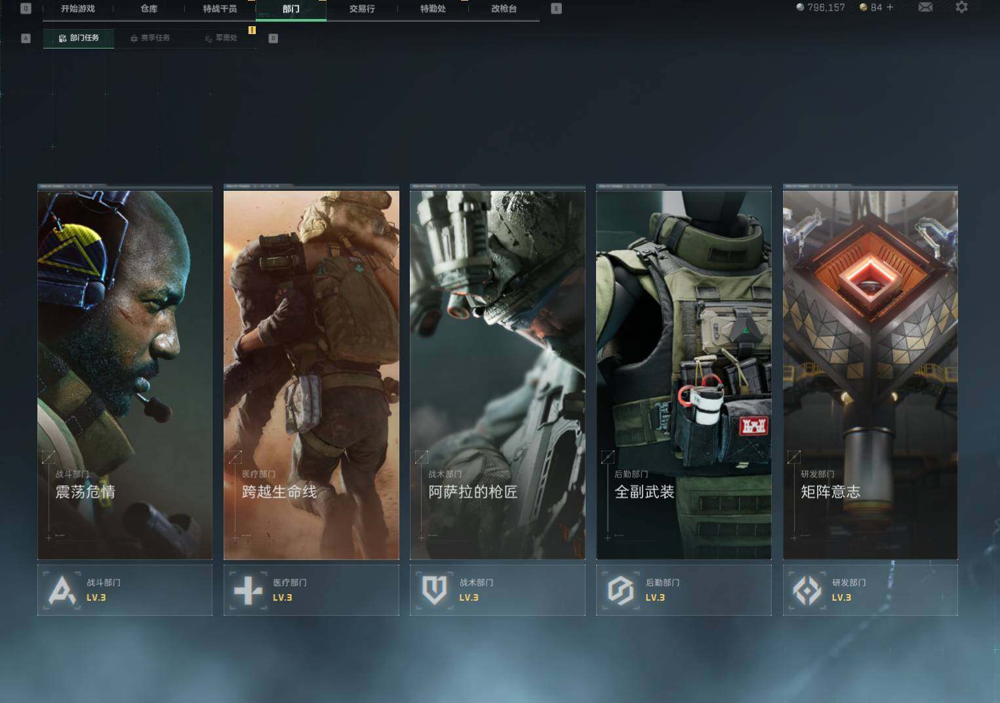Viewport: 1000px width, 703px height.
Task: Click the gold coin currency icon
Action: tap(863, 7)
